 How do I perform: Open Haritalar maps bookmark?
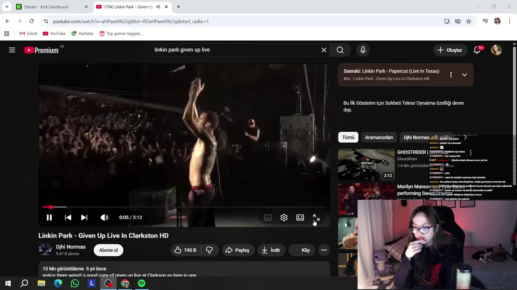point(82,33)
